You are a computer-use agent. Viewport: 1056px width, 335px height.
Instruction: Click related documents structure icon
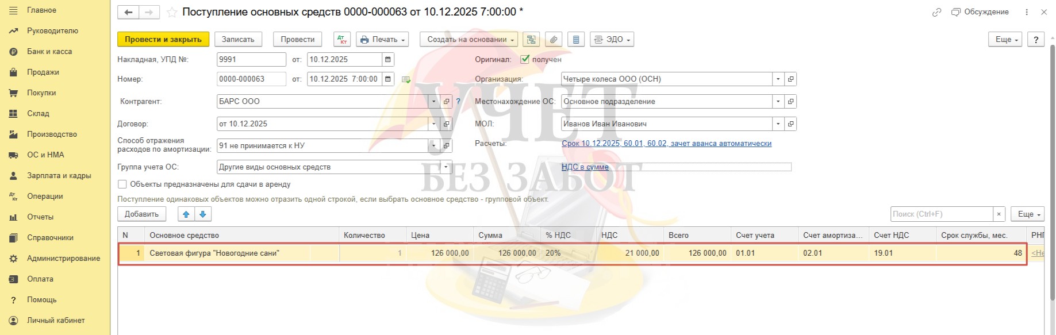click(x=531, y=39)
